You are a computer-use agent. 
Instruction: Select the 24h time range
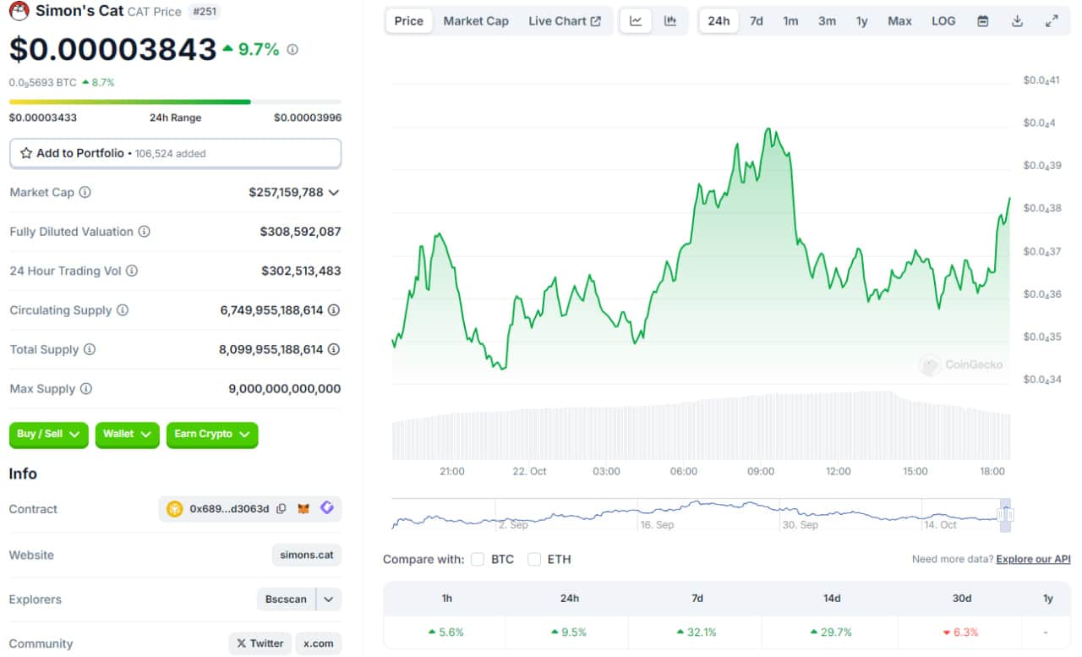point(719,21)
